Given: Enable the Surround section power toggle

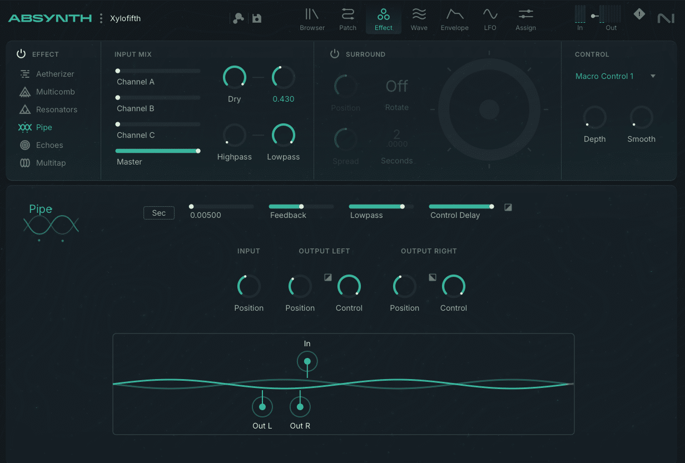Looking at the screenshot, I should pos(334,54).
